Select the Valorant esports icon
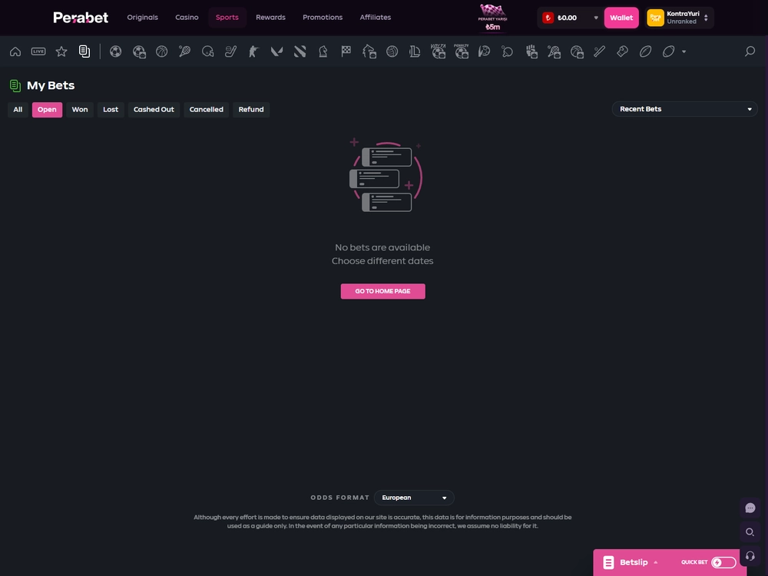Viewport: 768px width, 576px height. click(276, 51)
